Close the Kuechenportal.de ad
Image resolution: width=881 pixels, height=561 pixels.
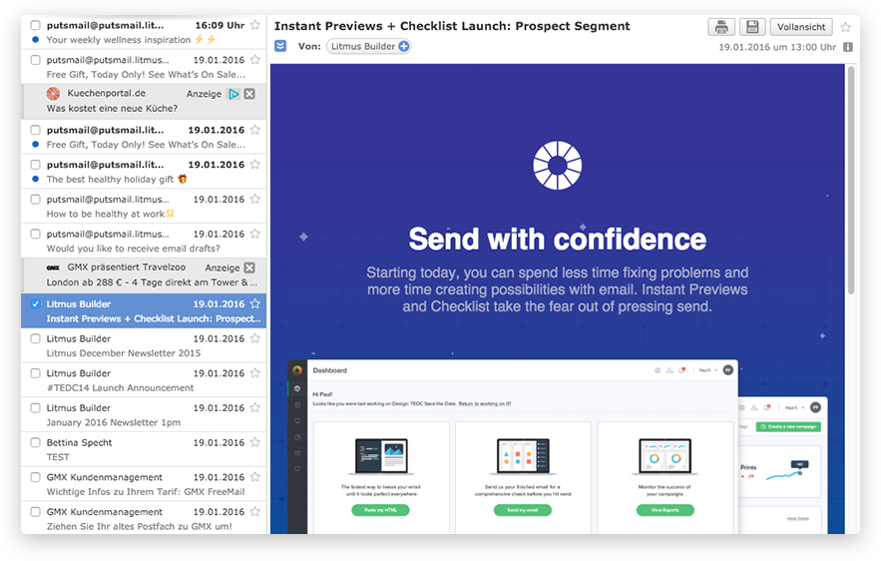click(249, 94)
